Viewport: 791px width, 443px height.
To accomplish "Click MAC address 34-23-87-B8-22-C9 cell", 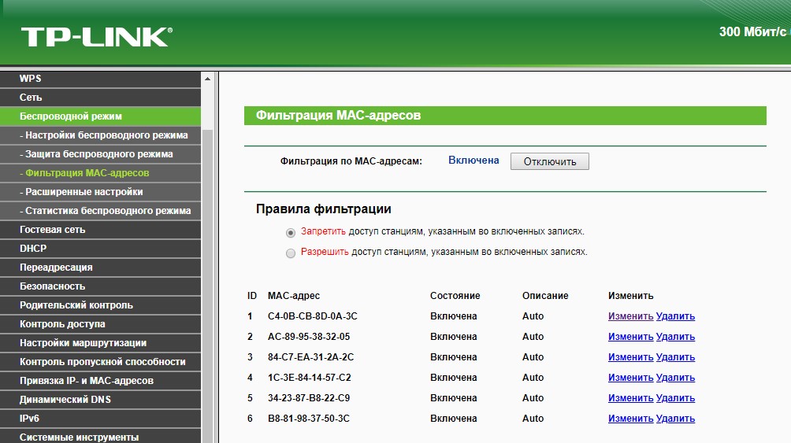I will coord(309,398).
